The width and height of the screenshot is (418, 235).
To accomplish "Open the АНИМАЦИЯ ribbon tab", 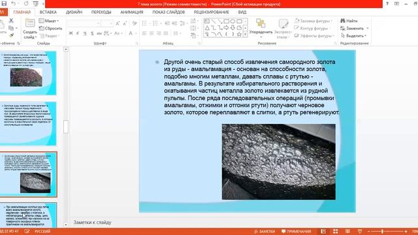I will pos(132,12).
